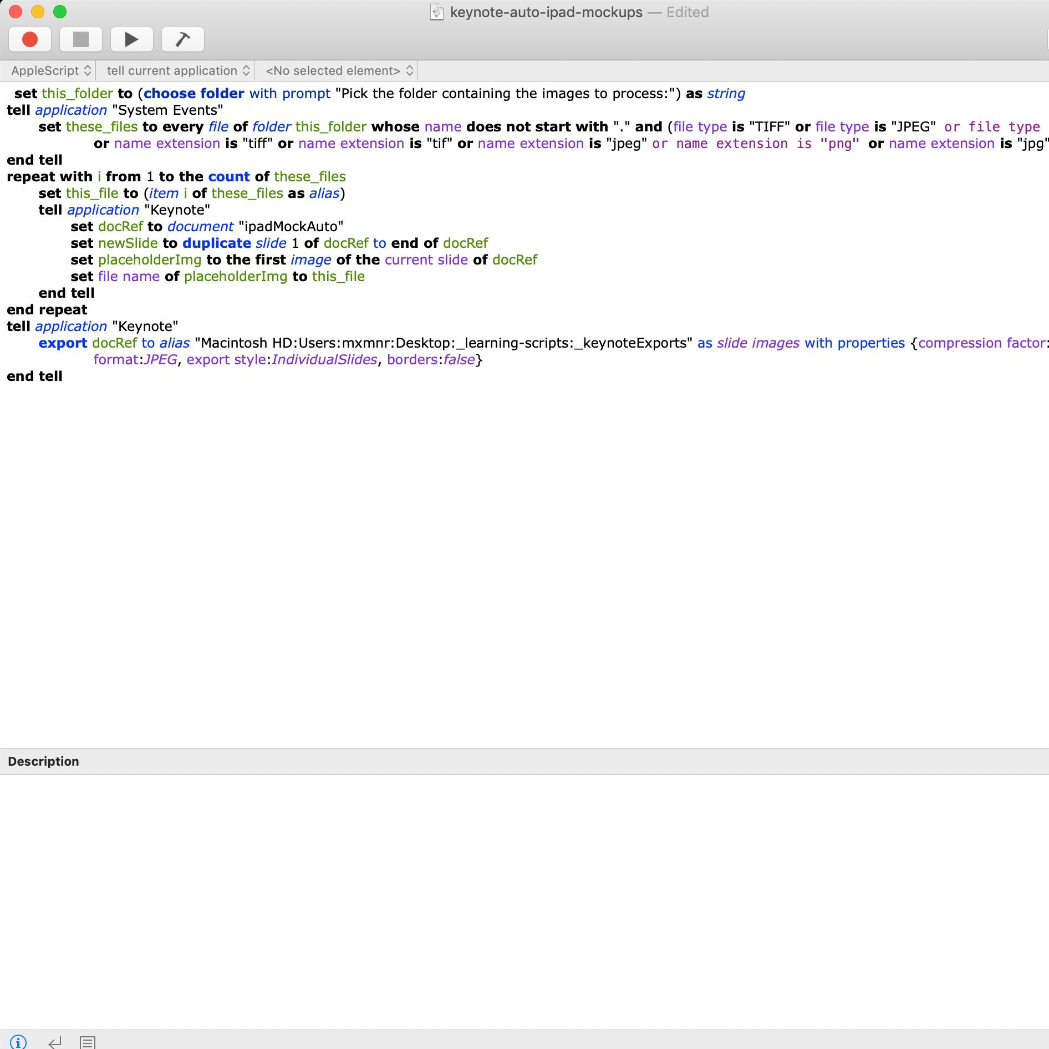Screen dimensions: 1049x1049
Task: Compile the script with the hammer icon
Action: [183, 39]
